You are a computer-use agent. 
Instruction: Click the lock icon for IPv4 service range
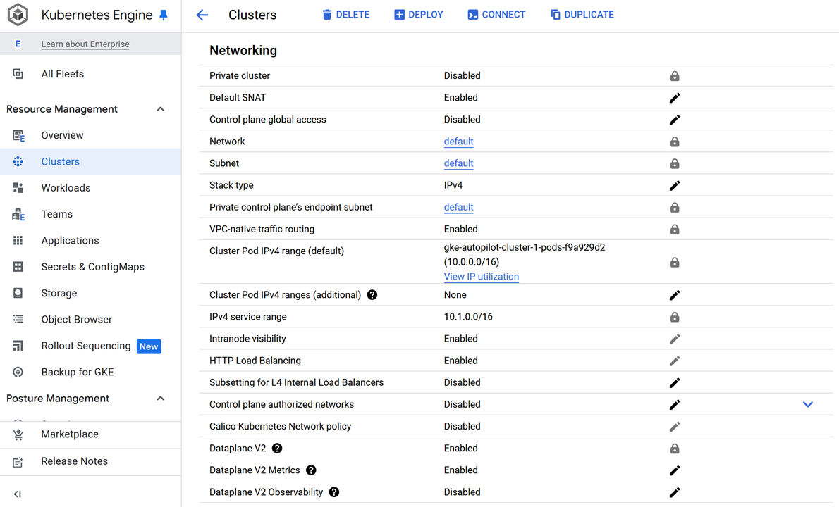(x=675, y=317)
